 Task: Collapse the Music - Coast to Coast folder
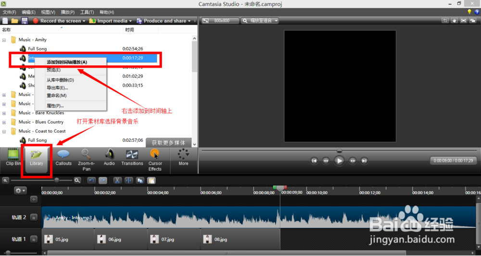[x=4, y=132]
